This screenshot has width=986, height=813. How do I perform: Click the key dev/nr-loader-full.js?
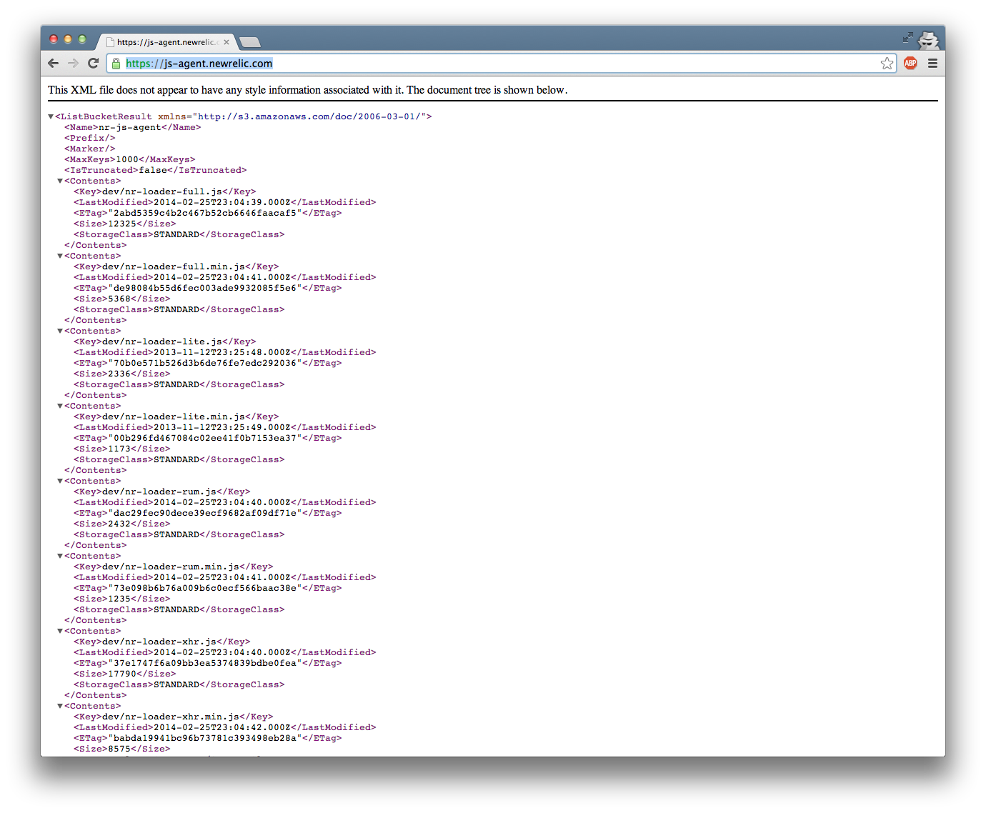[162, 191]
